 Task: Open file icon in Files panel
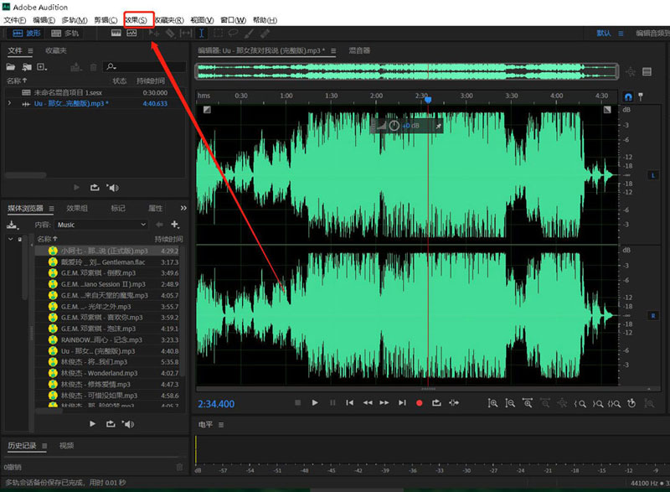(12, 66)
